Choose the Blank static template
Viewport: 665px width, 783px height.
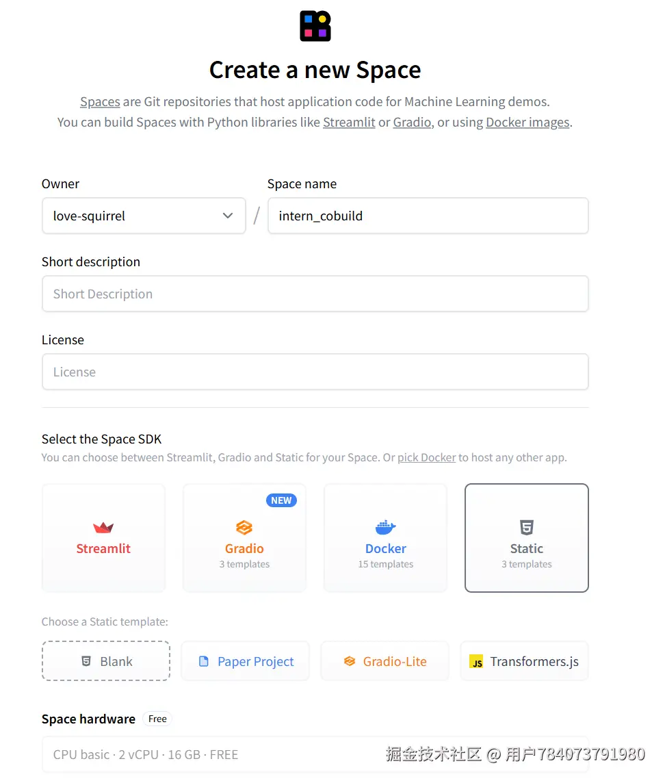coord(106,661)
